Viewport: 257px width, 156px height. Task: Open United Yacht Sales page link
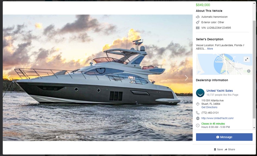(220, 91)
